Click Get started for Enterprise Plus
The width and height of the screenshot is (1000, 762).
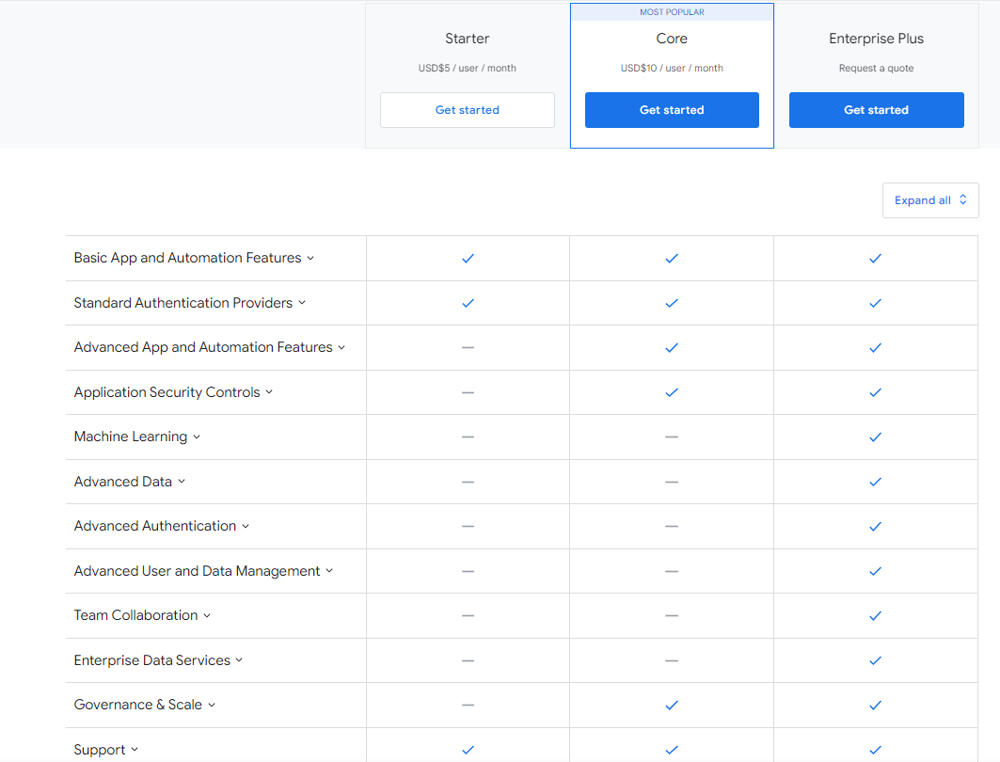pyautogui.click(x=875, y=110)
